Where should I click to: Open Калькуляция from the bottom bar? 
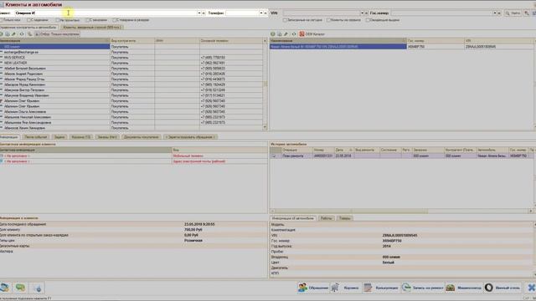tap(381, 288)
